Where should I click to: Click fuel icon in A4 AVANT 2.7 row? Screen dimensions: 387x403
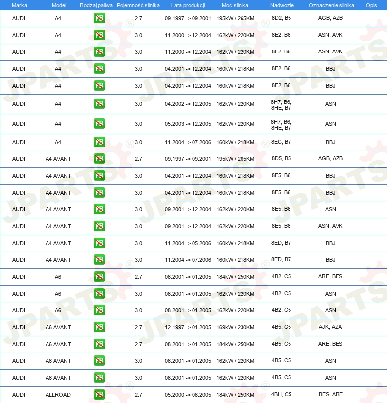point(99,159)
